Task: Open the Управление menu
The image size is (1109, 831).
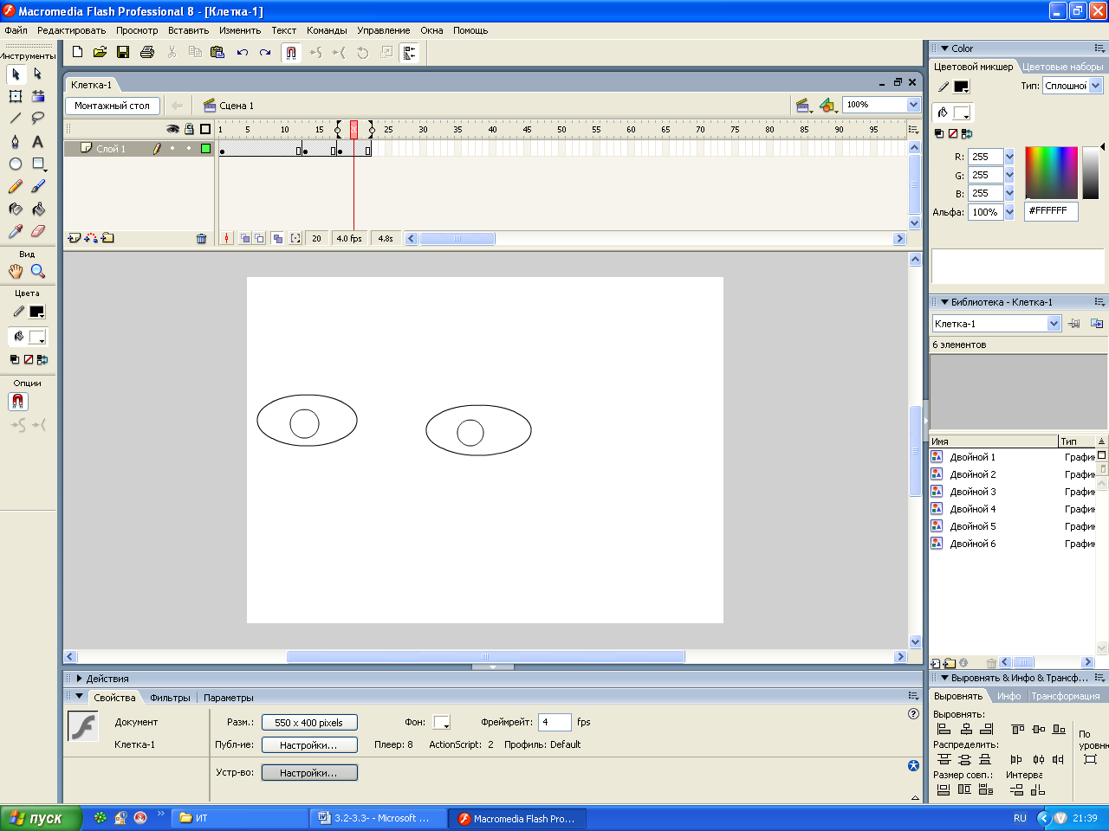Action: pos(384,30)
